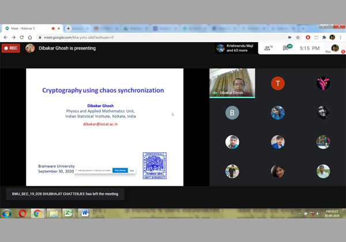Open a new browser tab

click(68, 28)
